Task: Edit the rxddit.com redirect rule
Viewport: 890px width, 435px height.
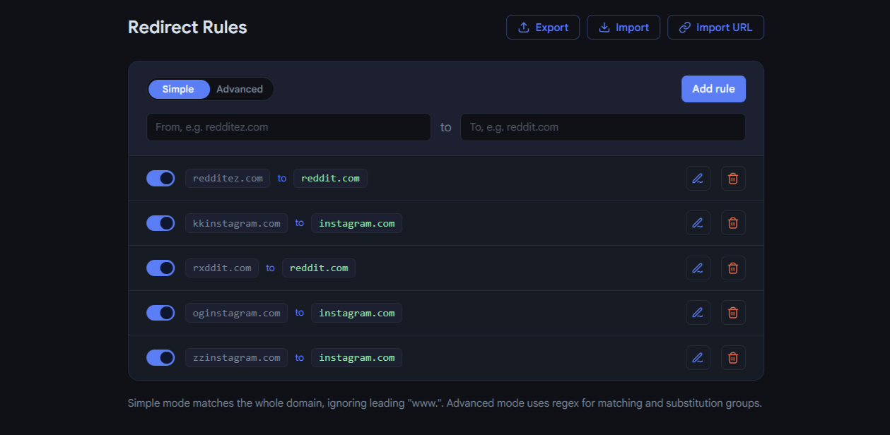Action: click(x=698, y=268)
